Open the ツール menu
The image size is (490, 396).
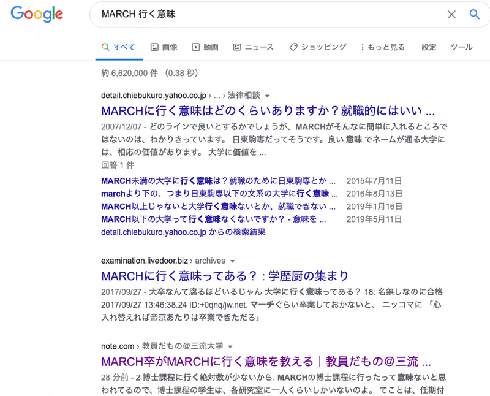click(461, 47)
